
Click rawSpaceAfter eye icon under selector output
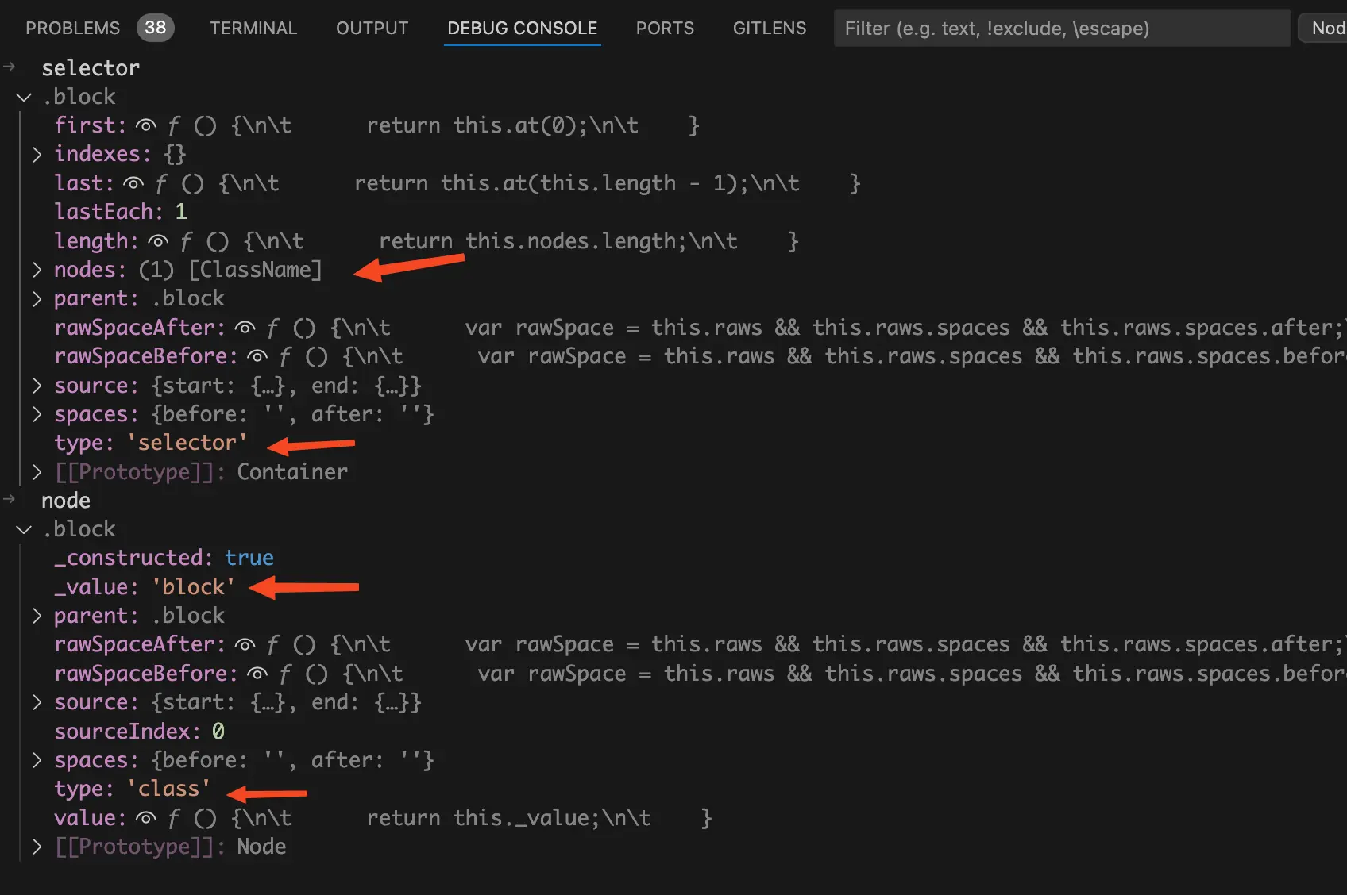[245, 328]
